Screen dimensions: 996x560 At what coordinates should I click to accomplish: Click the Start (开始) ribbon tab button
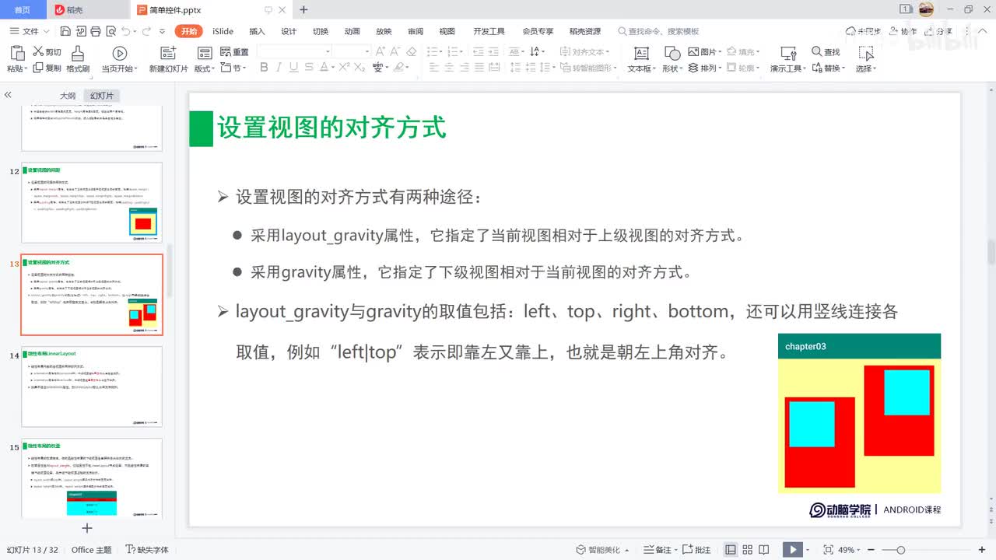189,31
